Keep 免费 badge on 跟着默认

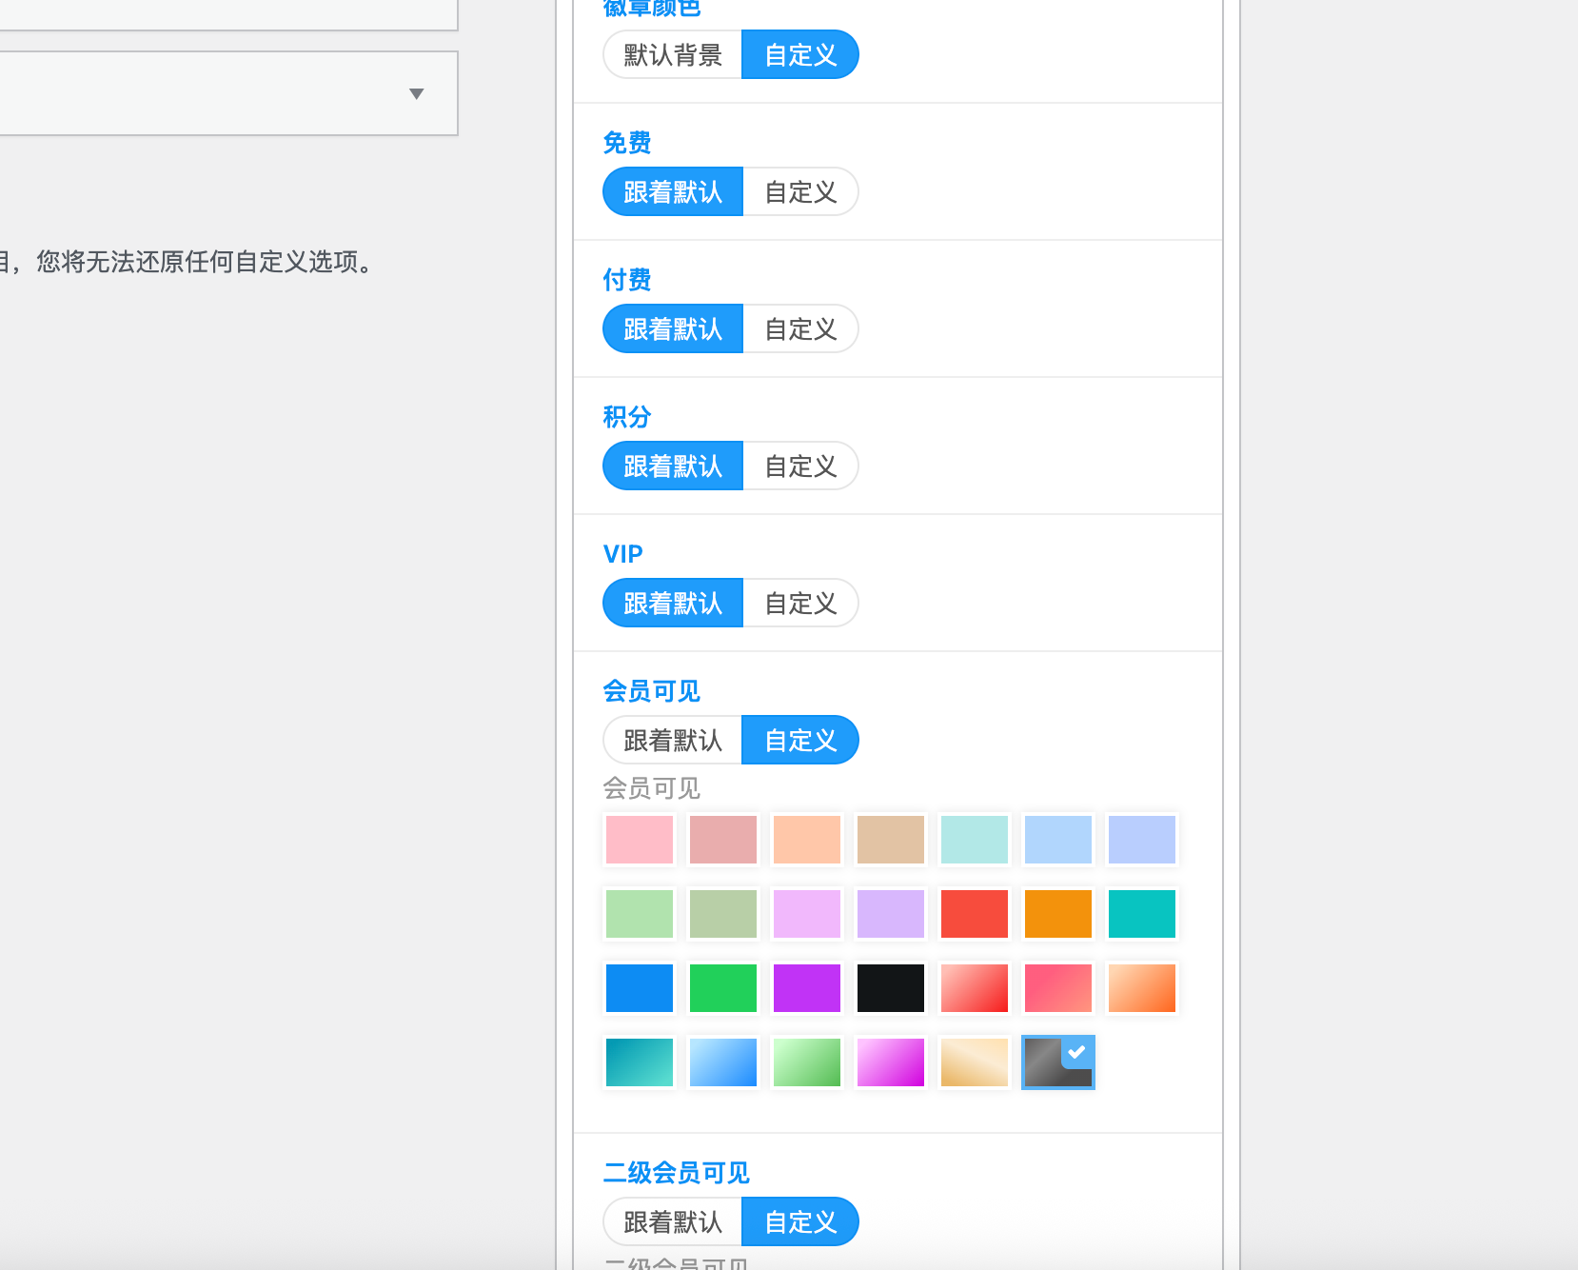point(672,191)
